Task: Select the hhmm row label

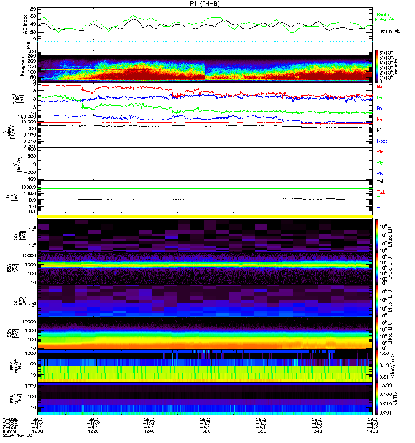Action: coord(9,431)
